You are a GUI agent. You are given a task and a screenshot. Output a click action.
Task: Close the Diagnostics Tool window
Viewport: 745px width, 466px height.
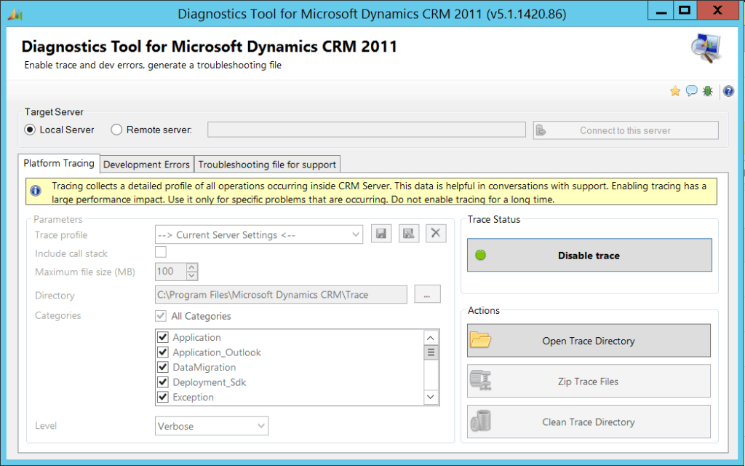[717, 11]
